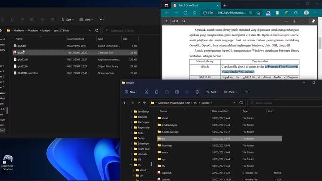The image size is (322, 181).
Task: Refresh the include folder view
Action: tap(241, 103)
